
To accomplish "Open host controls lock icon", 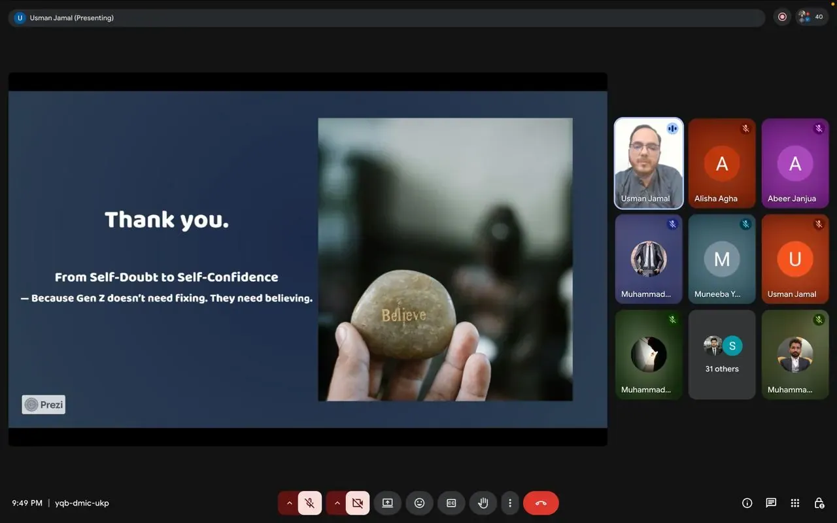I will pyautogui.click(x=819, y=503).
